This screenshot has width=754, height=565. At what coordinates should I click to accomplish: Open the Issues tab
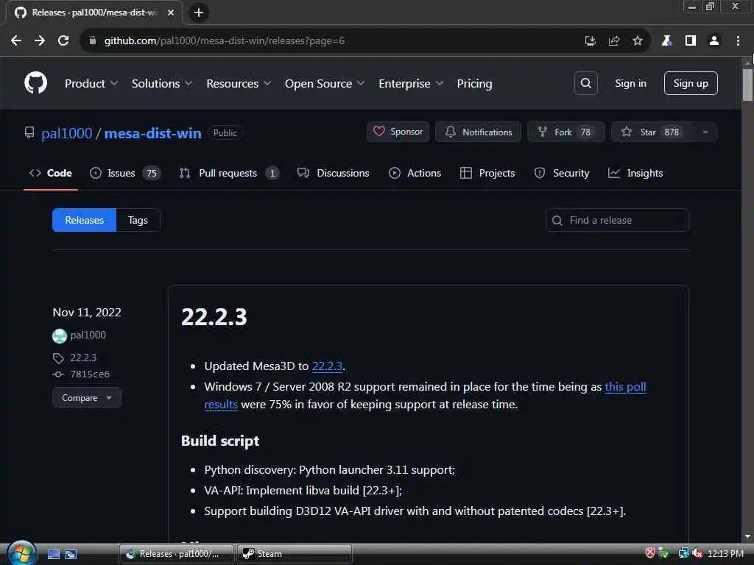(125, 173)
